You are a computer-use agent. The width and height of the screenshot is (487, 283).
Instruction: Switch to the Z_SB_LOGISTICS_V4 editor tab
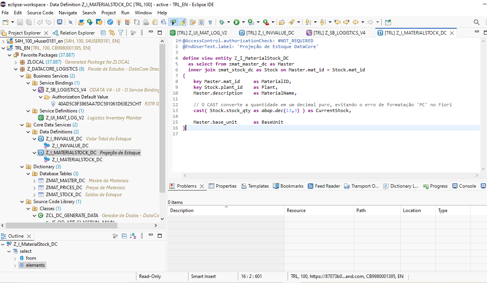339,33
